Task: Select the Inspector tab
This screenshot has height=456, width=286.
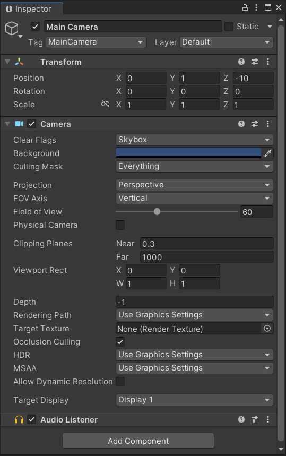Action: point(32,9)
